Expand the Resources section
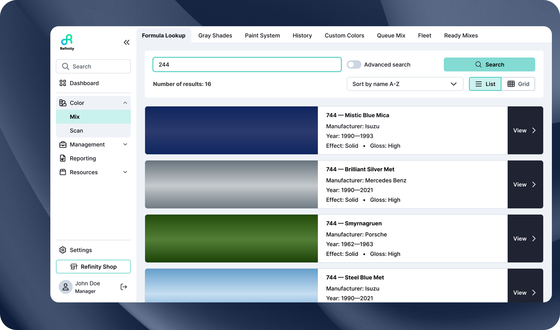Screen dimensions: 560x330 click(125, 172)
